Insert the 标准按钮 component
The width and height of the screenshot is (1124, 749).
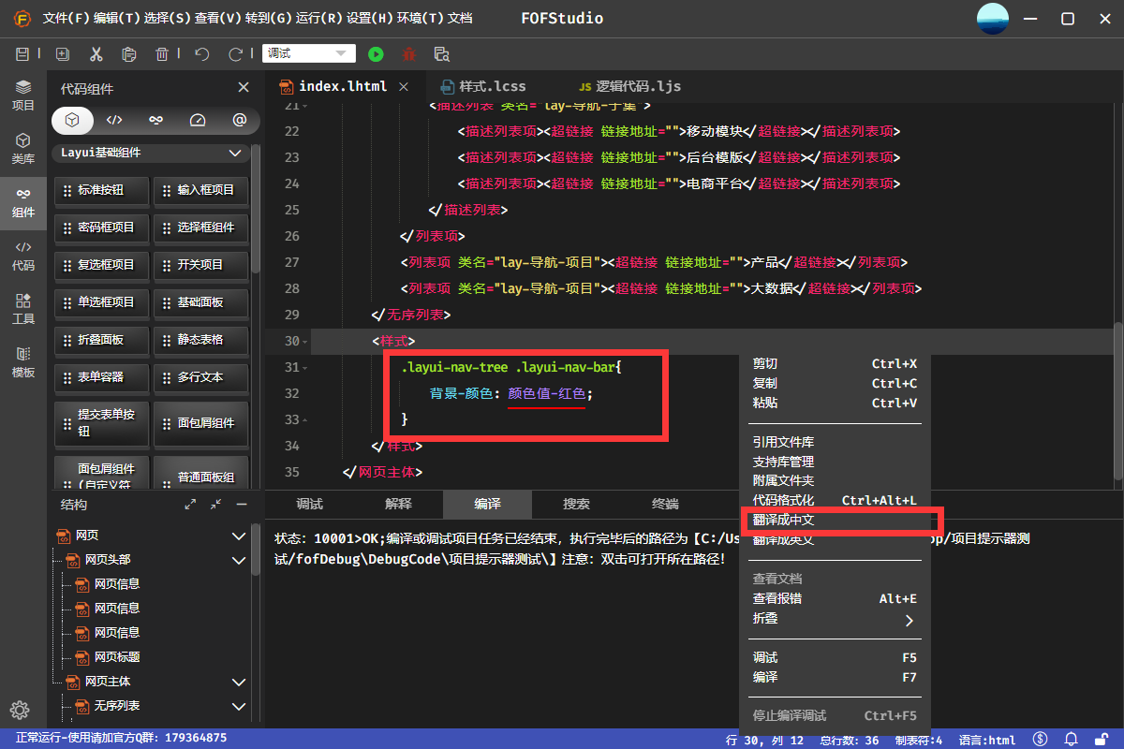click(101, 190)
